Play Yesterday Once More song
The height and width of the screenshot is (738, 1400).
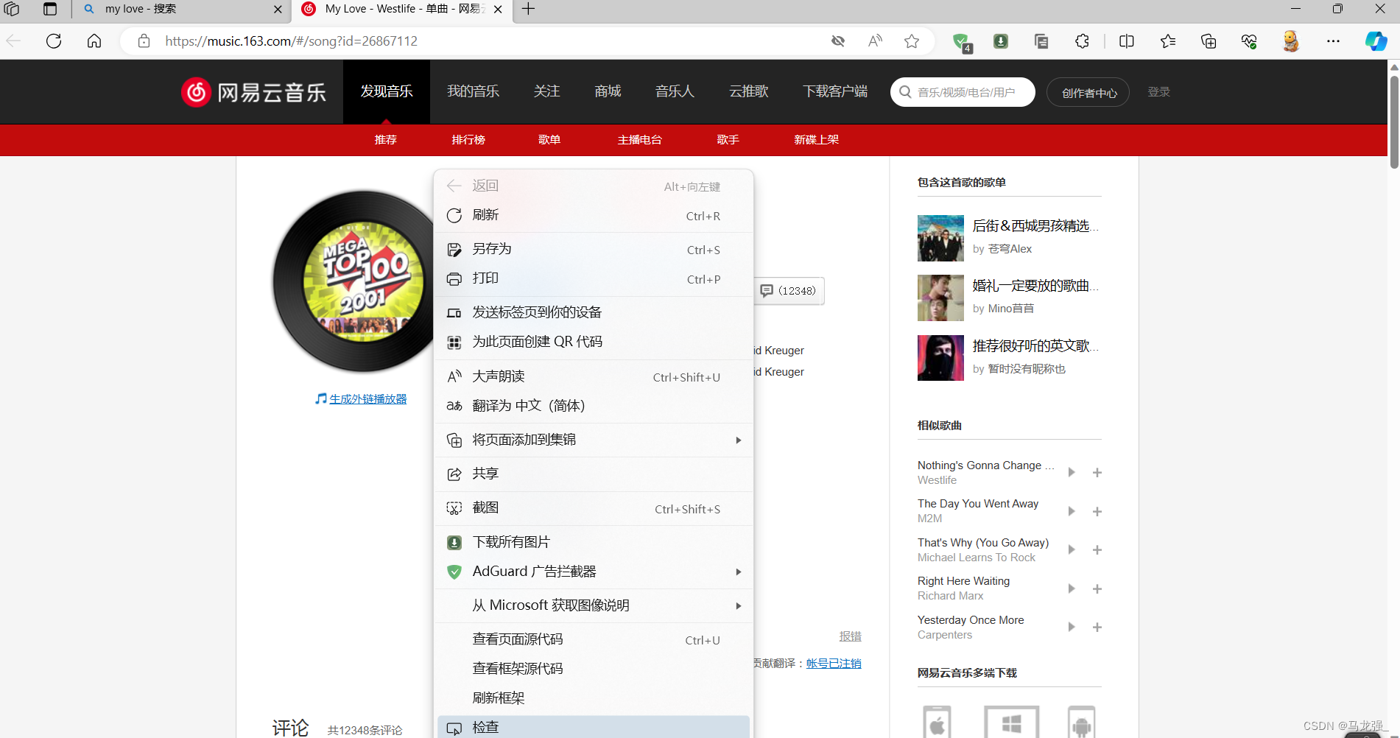point(1072,627)
